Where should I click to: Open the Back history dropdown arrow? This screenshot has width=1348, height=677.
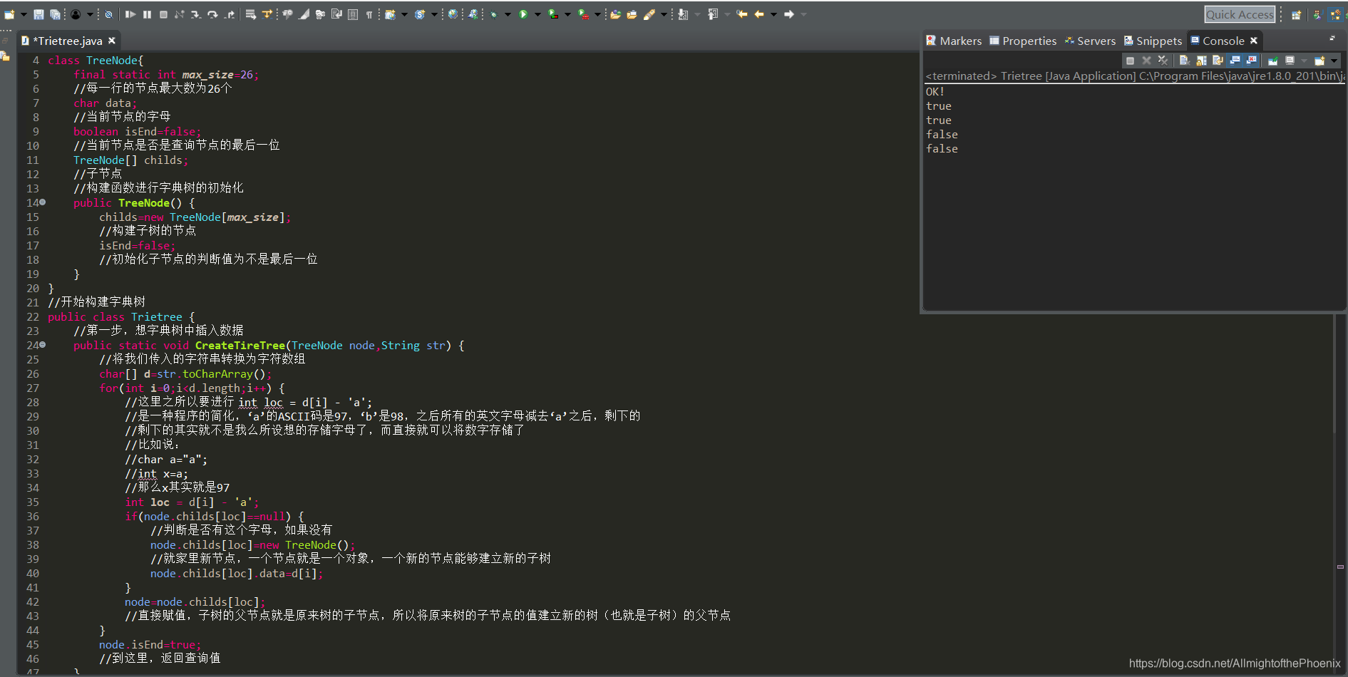[773, 14]
